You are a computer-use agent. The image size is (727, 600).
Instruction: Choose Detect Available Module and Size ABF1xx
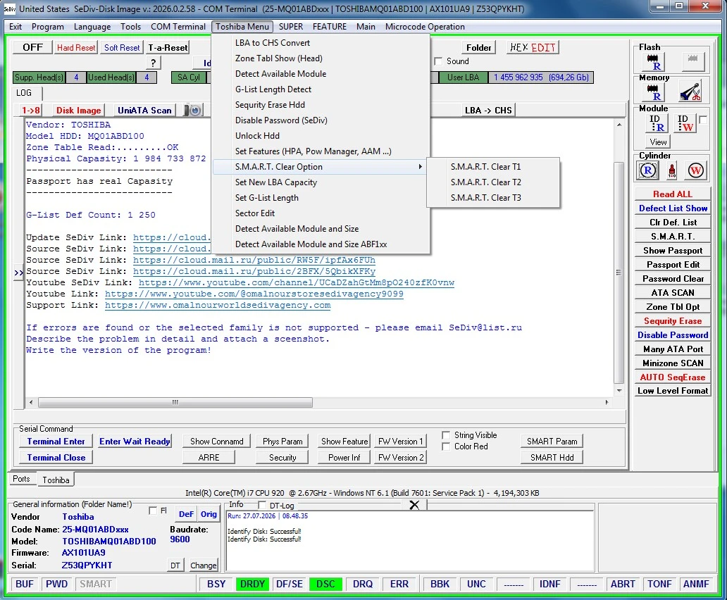pyautogui.click(x=319, y=244)
